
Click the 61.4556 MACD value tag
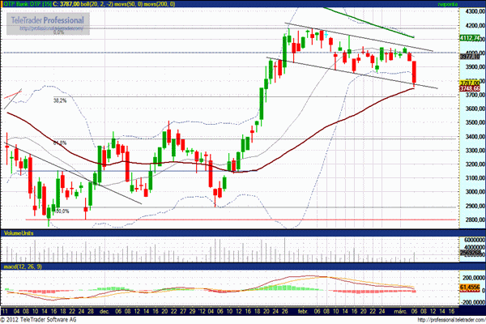(x=471, y=288)
